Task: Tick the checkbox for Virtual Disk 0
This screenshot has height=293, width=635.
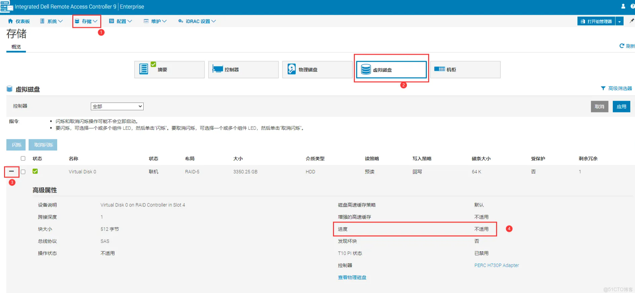Action: point(23,172)
